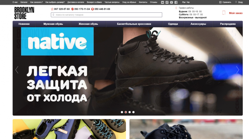Open the Частые вопросы link
The image size is (249, 139).
[112, 2]
